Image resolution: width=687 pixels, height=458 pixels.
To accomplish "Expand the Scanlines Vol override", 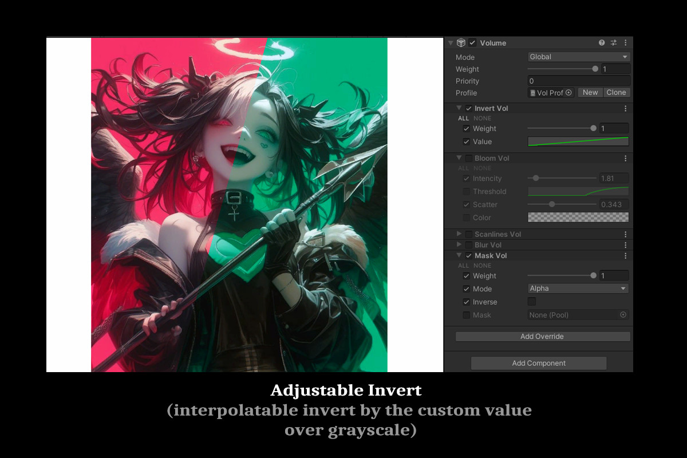I will [x=459, y=234].
